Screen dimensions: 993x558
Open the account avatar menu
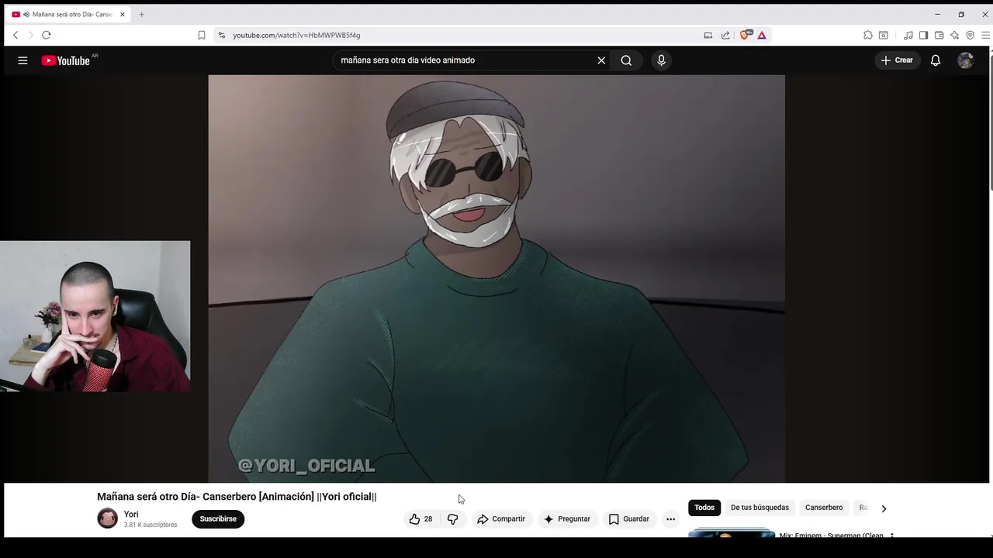pyautogui.click(x=965, y=60)
